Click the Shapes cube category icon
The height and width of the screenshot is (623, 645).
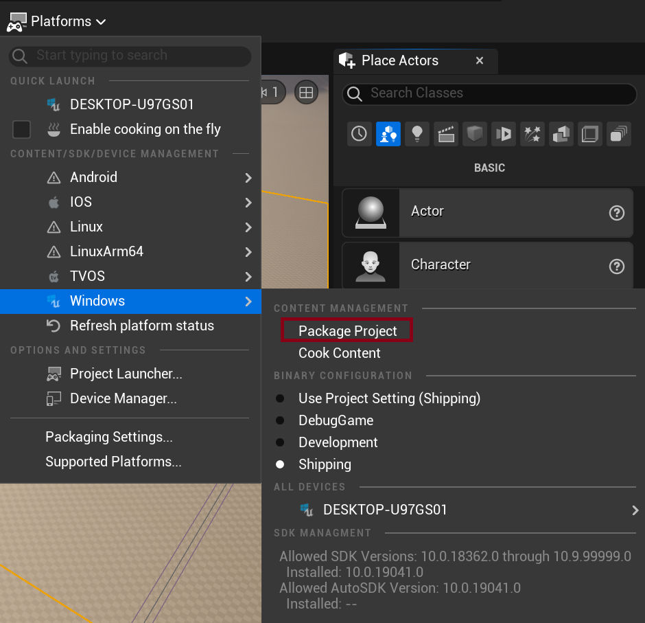475,134
